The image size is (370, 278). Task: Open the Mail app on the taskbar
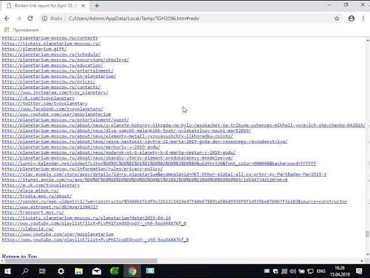coord(97,271)
